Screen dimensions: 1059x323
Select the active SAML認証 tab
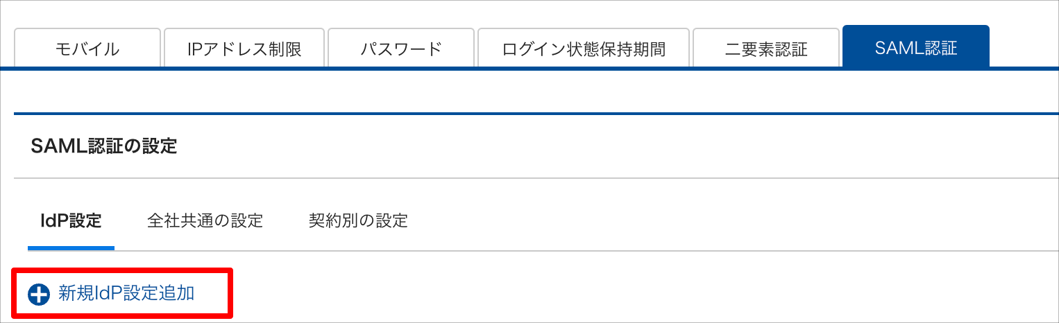(916, 47)
